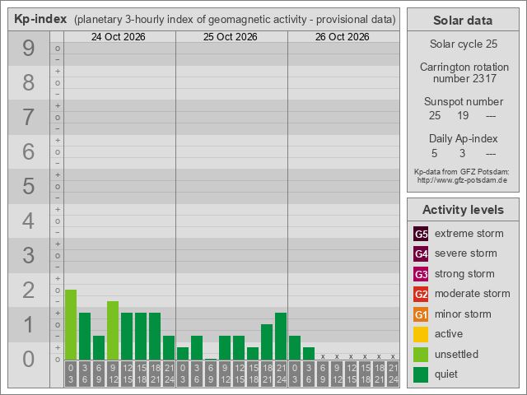Click the 'Daily Ap-index' label
This screenshot has width=527, height=395.
coord(463,139)
